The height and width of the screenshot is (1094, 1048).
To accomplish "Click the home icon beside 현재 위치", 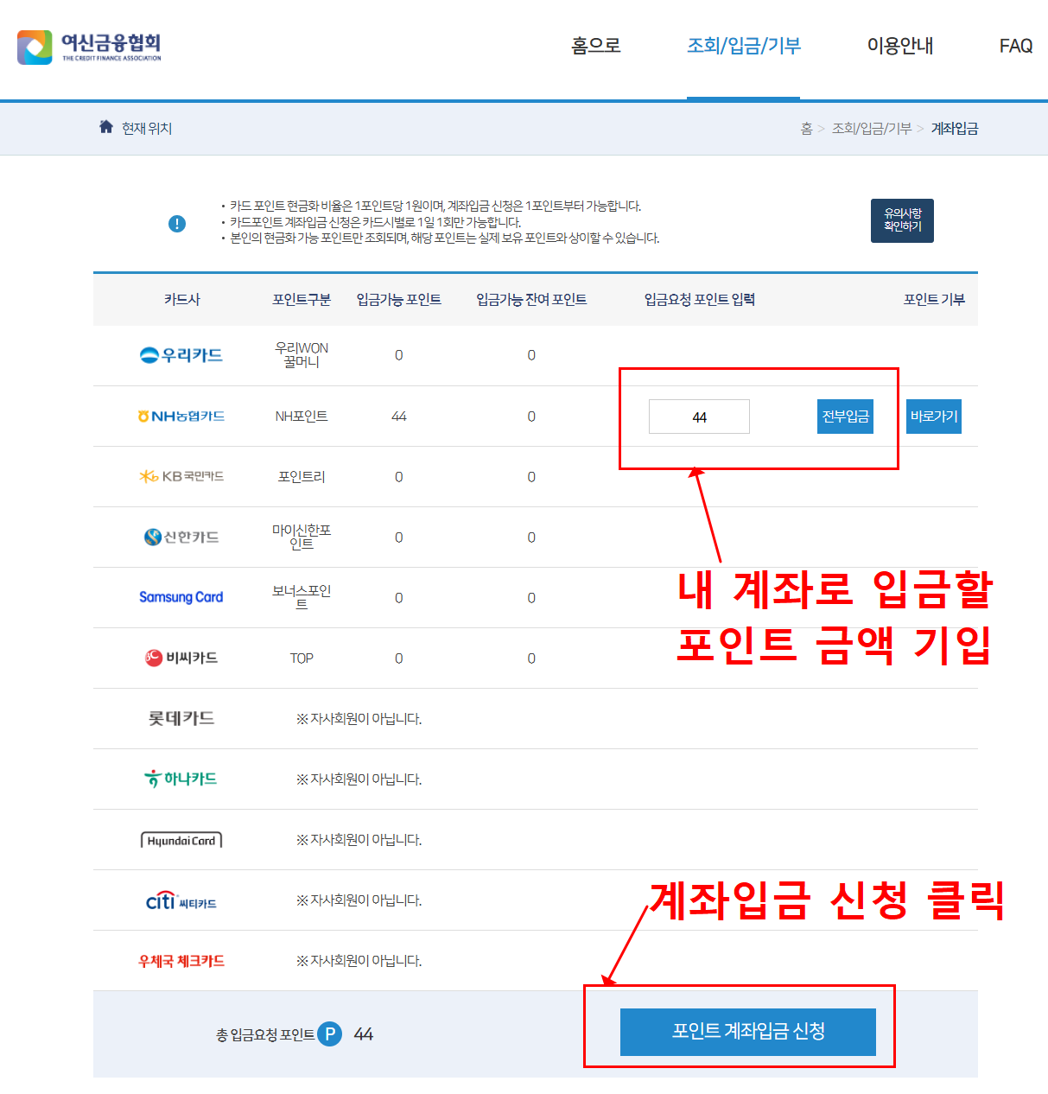I will (106, 127).
